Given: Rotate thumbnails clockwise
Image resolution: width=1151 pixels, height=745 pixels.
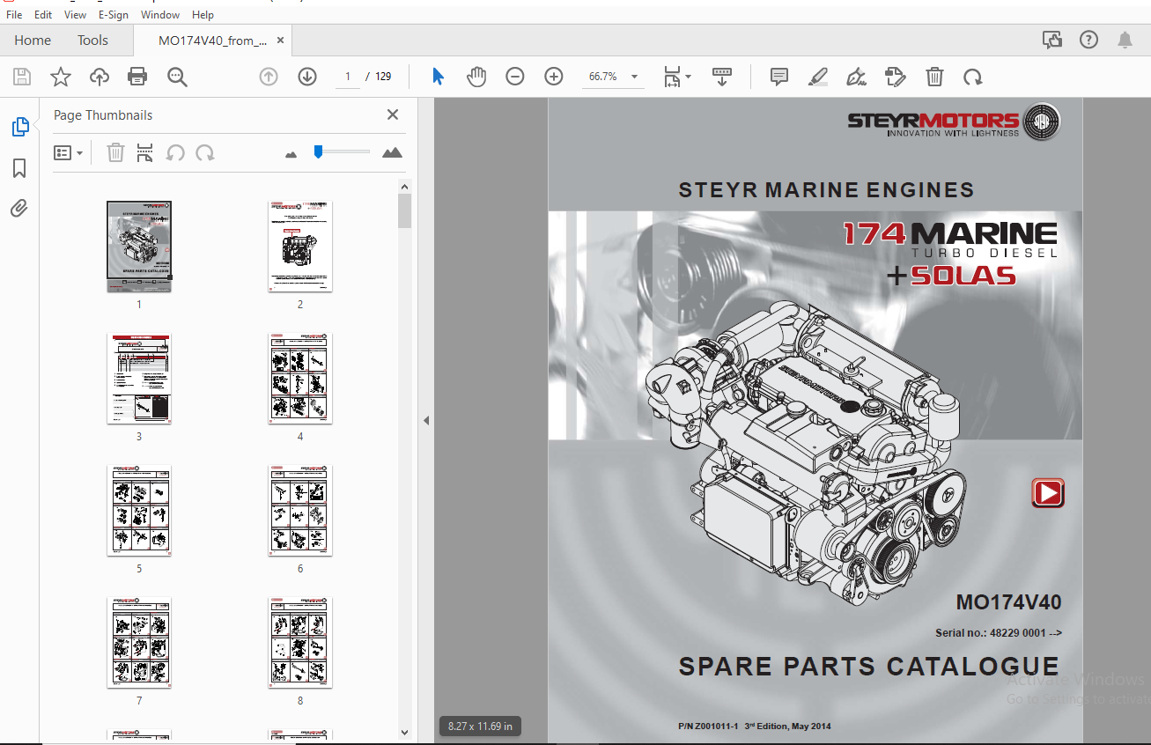Looking at the screenshot, I should (205, 152).
